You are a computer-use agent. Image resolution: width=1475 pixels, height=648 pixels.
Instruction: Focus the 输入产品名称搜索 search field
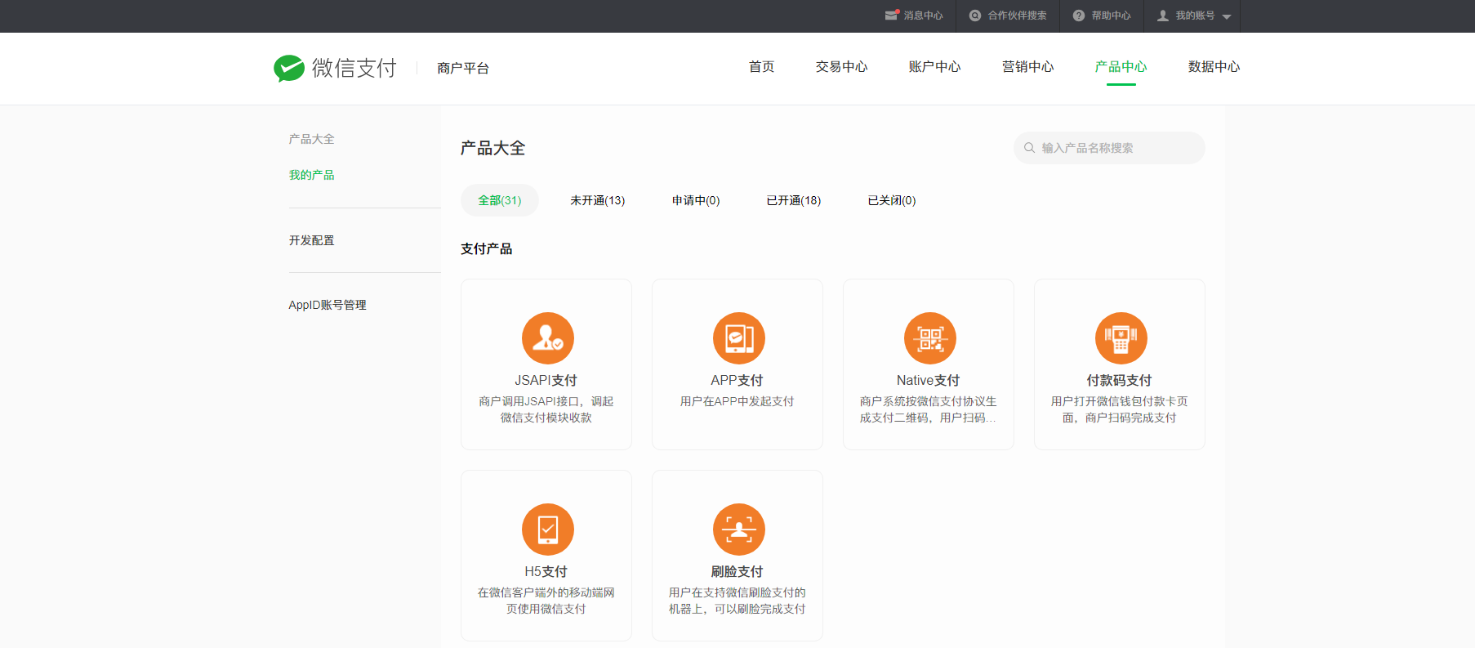pos(1109,148)
